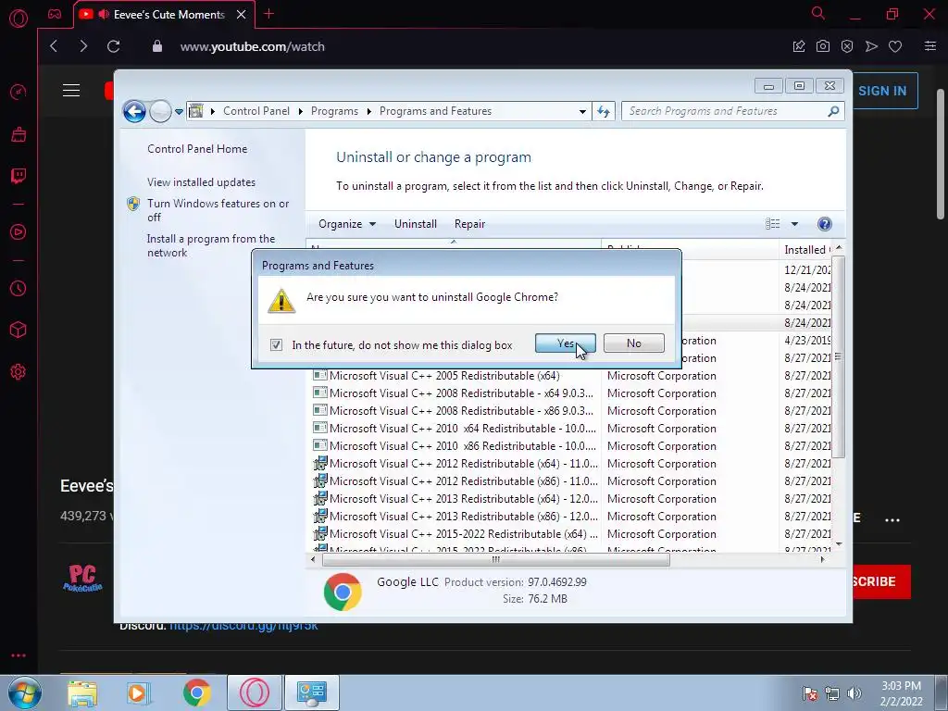
Task: Click Opera heart bookmark icon
Action: (x=895, y=46)
